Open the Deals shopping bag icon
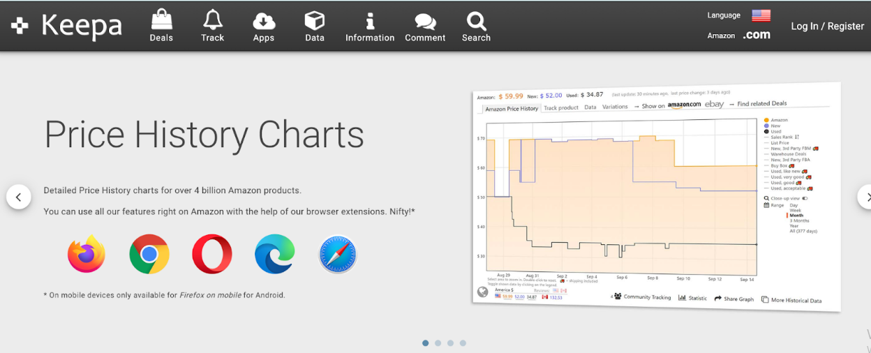Viewport: 871px width, 353px height. click(x=161, y=18)
